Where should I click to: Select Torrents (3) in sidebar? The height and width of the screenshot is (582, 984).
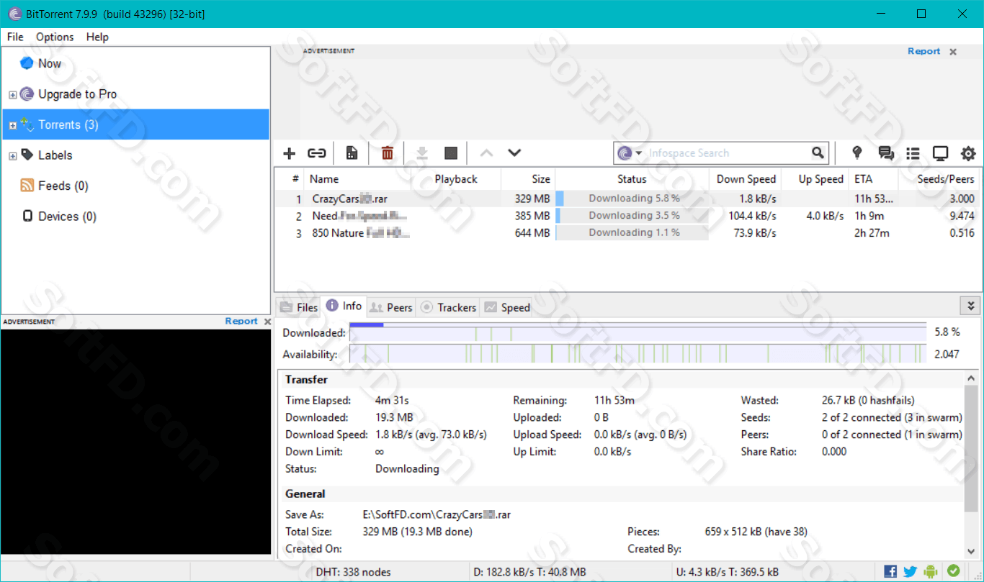136,124
